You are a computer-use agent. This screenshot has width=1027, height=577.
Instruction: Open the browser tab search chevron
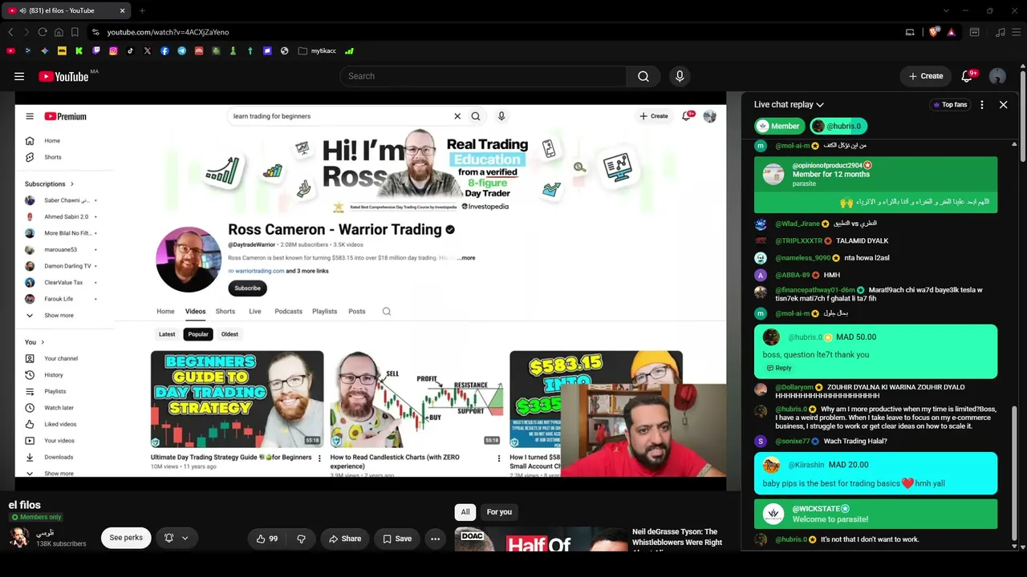[x=946, y=10]
